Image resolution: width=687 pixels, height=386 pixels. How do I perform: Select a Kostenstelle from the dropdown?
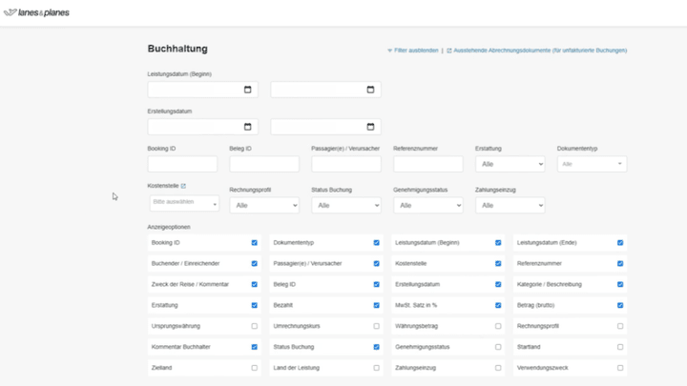click(183, 203)
